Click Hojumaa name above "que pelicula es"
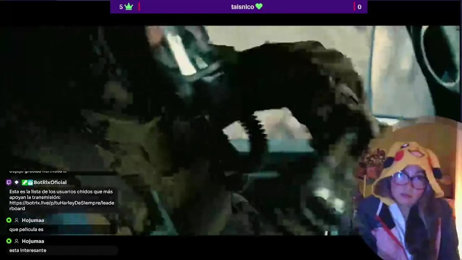462x260 pixels. pos(33,220)
